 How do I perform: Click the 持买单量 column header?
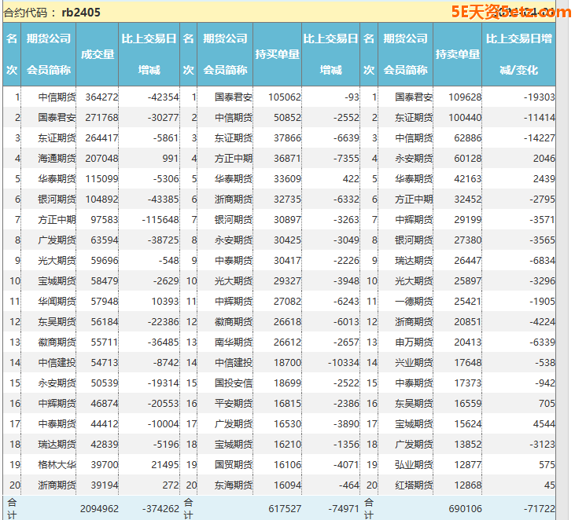[278, 54]
